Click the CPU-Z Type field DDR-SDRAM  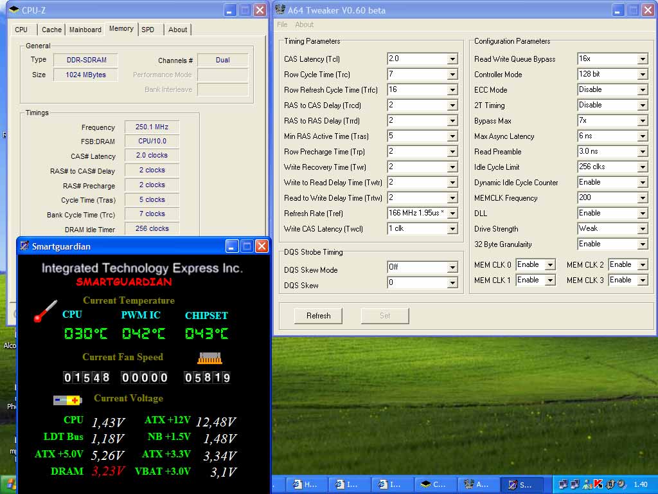87,60
